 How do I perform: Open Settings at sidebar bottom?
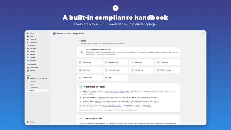coord(32,122)
